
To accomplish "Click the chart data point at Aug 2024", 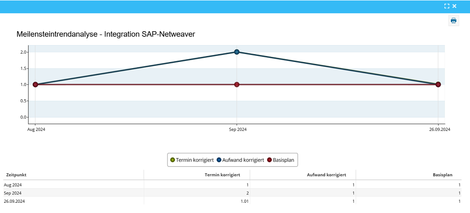I will click(35, 84).
